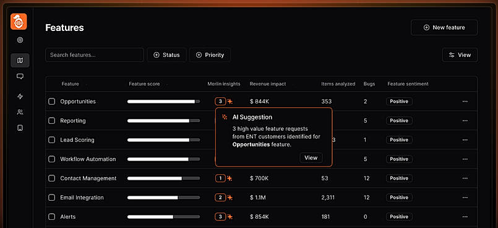Viewport: 498px width, 228px height.
Task: Click the Search features input field
Action: pos(95,55)
